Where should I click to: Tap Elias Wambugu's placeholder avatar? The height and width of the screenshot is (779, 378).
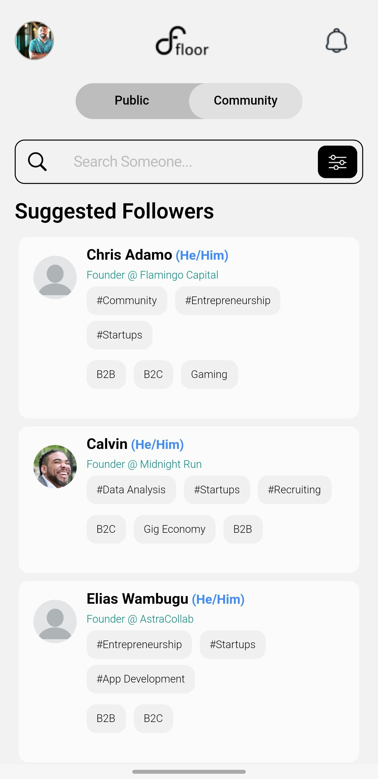pos(55,621)
